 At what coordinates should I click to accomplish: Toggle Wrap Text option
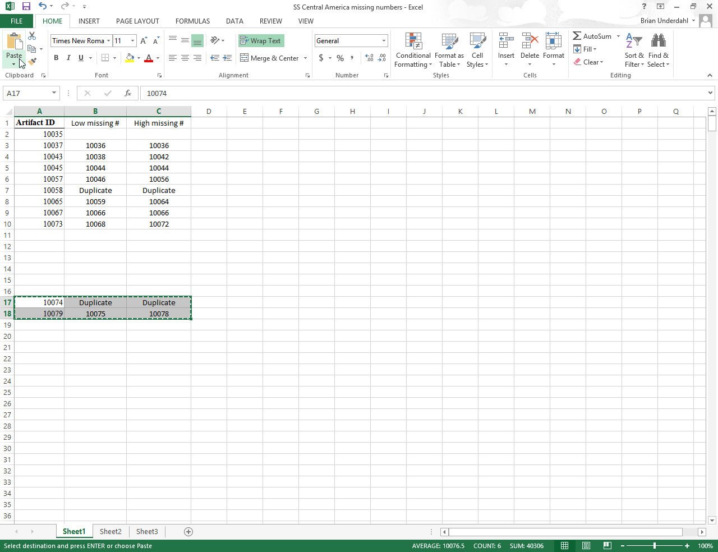(261, 41)
